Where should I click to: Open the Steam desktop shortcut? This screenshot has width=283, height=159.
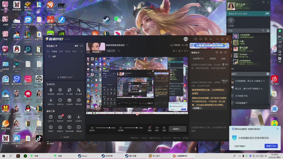coord(106,21)
